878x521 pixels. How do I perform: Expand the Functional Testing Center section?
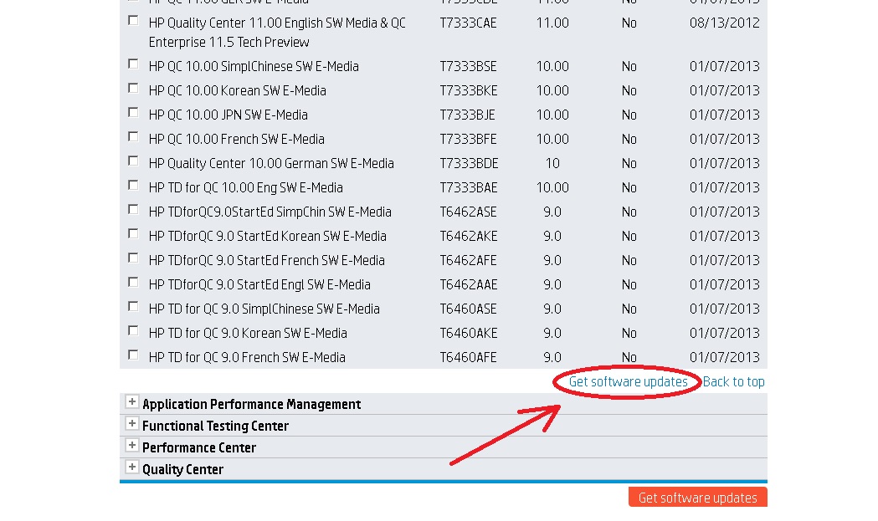[131, 424]
